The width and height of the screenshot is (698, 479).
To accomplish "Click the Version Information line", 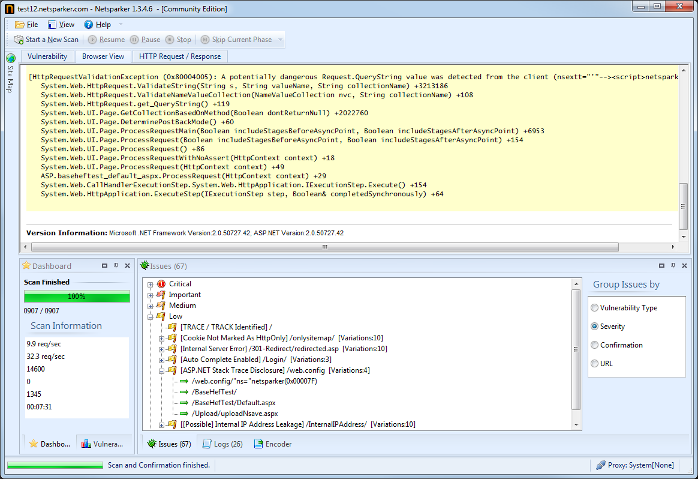I will (x=185, y=233).
